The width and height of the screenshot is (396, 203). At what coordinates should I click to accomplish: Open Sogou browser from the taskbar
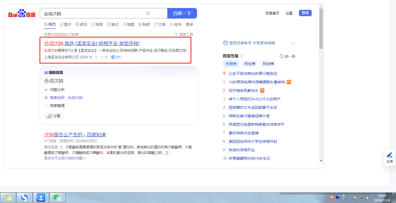(x=24, y=197)
